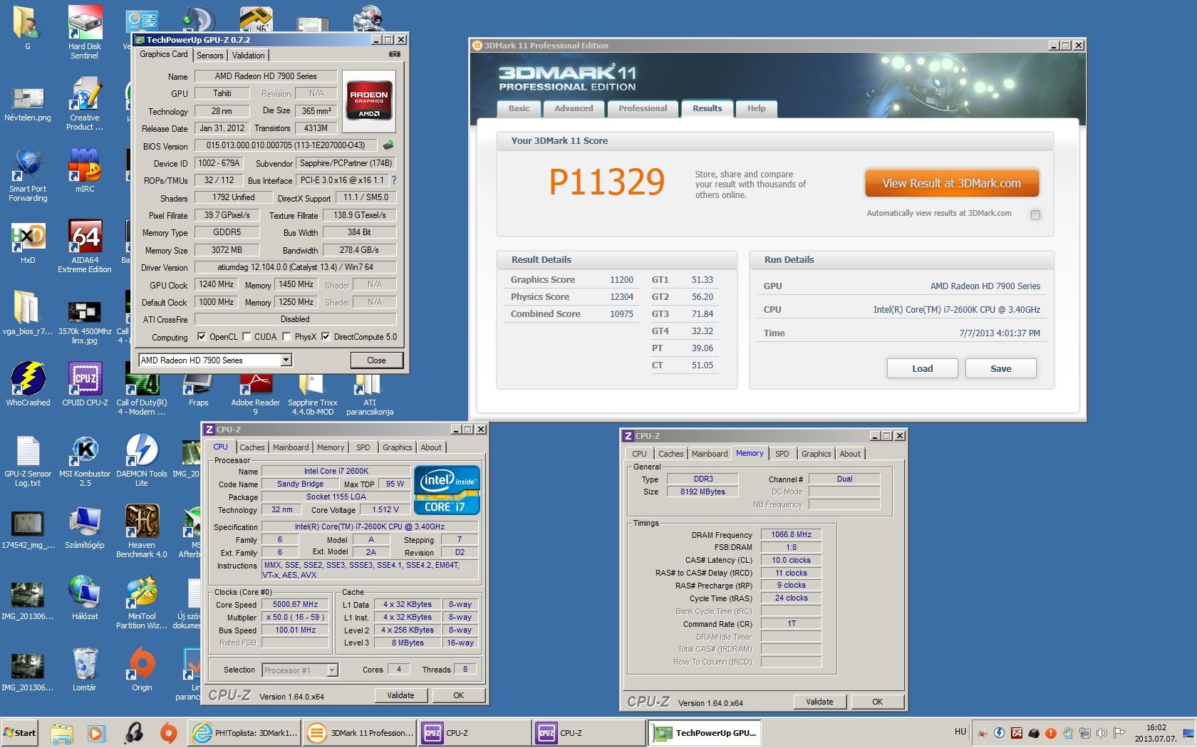The image size is (1197, 748).
Task: Enable automatically view results at 3DMark.com
Action: (x=1035, y=214)
